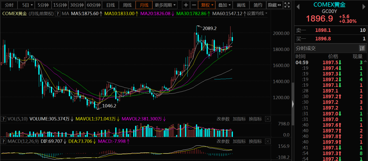Click 加指标 in VOL panel

pos(239,119)
